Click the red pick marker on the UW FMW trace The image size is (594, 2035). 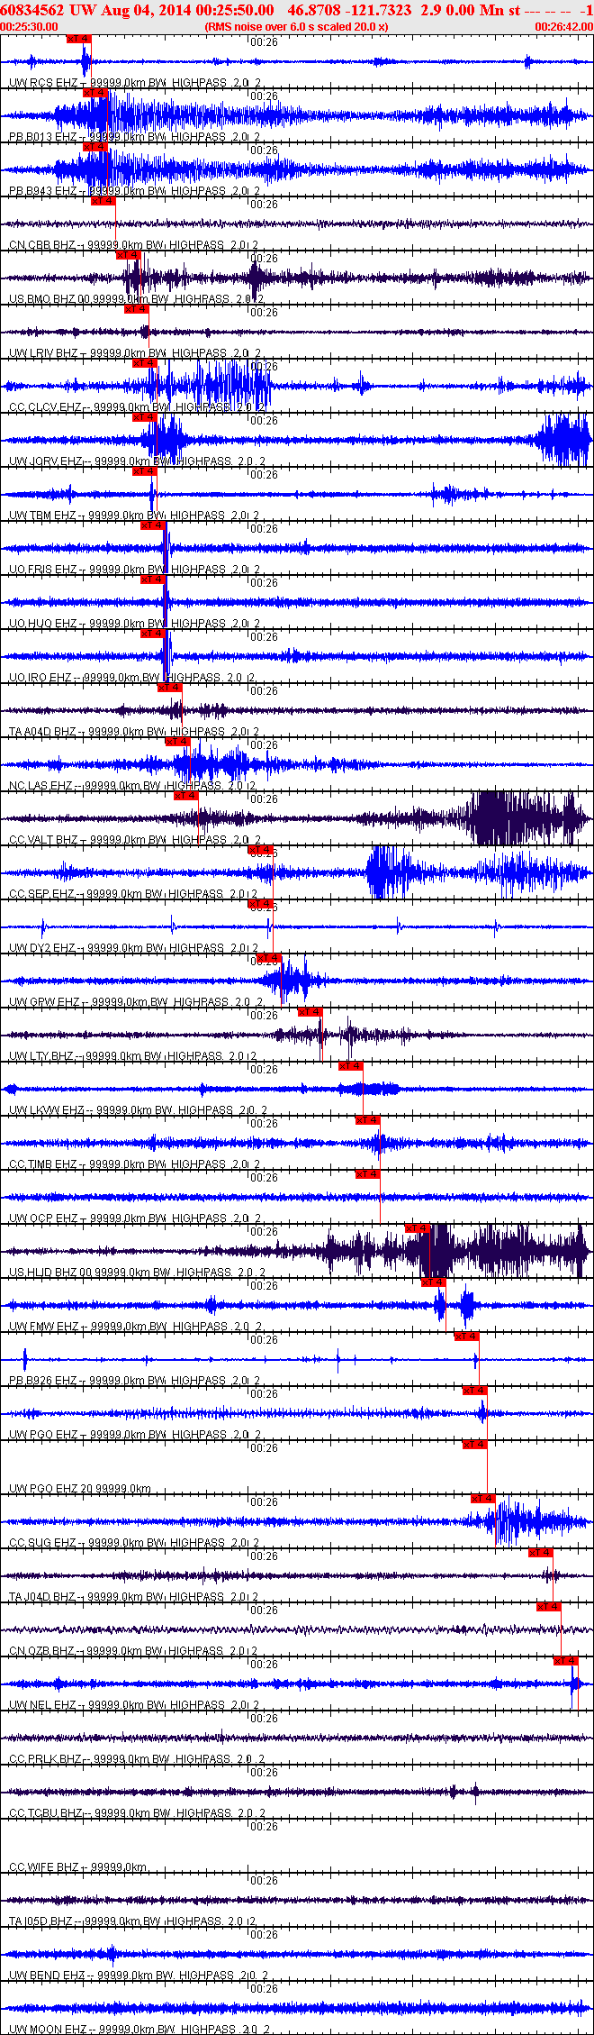tap(434, 1282)
